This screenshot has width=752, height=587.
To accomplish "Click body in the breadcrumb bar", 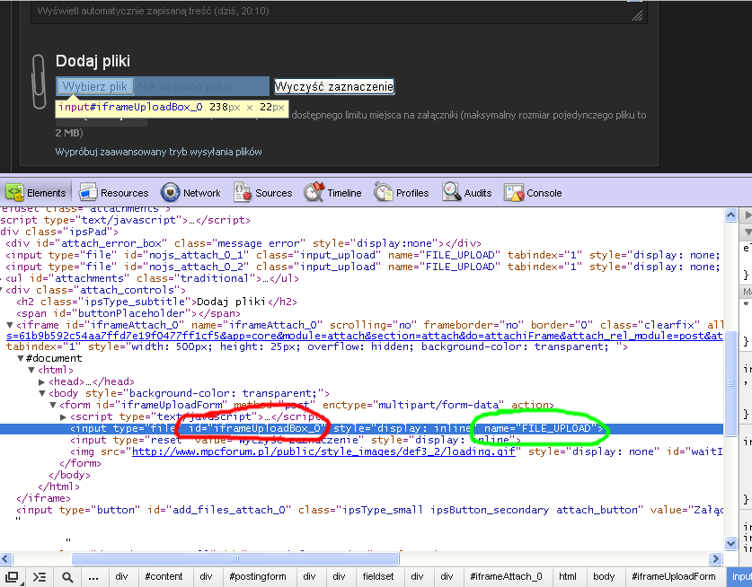I will (604, 576).
